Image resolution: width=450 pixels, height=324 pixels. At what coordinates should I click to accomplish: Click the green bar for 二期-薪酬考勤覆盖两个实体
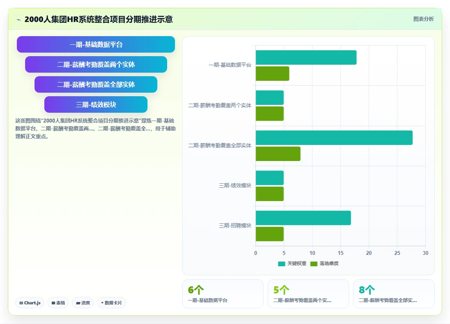[x=270, y=114]
